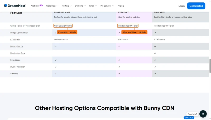This screenshot has width=211, height=120.
Task: Click the page vertical scrollbar thumb
Action: 210,66
